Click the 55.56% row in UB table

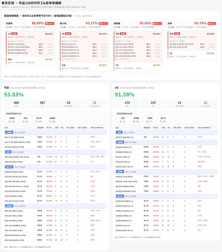166,181
